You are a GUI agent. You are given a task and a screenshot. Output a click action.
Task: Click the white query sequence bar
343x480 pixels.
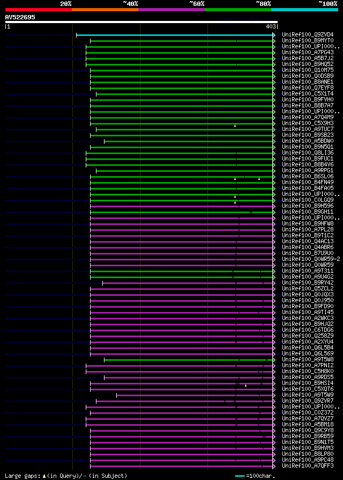tap(141, 22)
